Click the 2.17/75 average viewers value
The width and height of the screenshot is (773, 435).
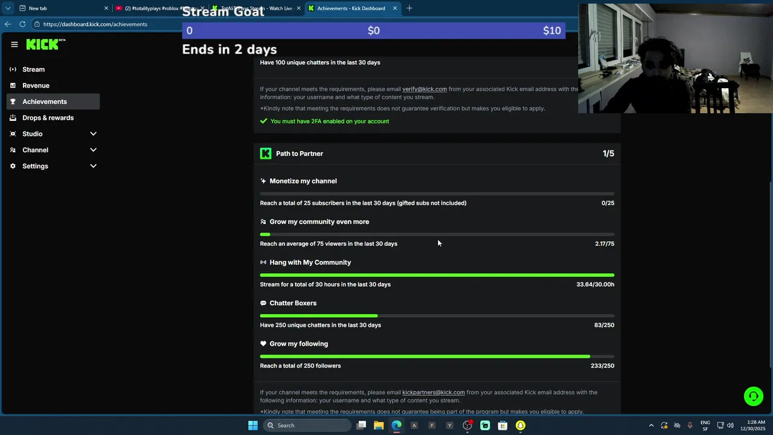[605, 243]
